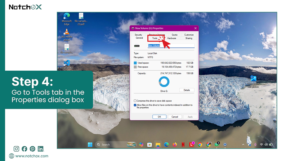This screenshot has width=286, height=161.
Task: Open Microsoft Store from the taskbar
Action: pyautogui.click(x=150, y=145)
